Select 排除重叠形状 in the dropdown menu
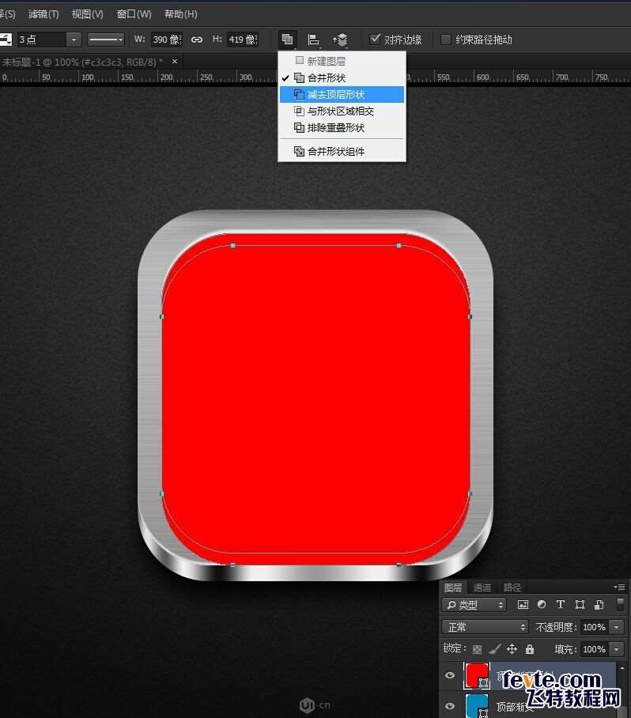Screen dimensions: 631x718 [x=342, y=128]
